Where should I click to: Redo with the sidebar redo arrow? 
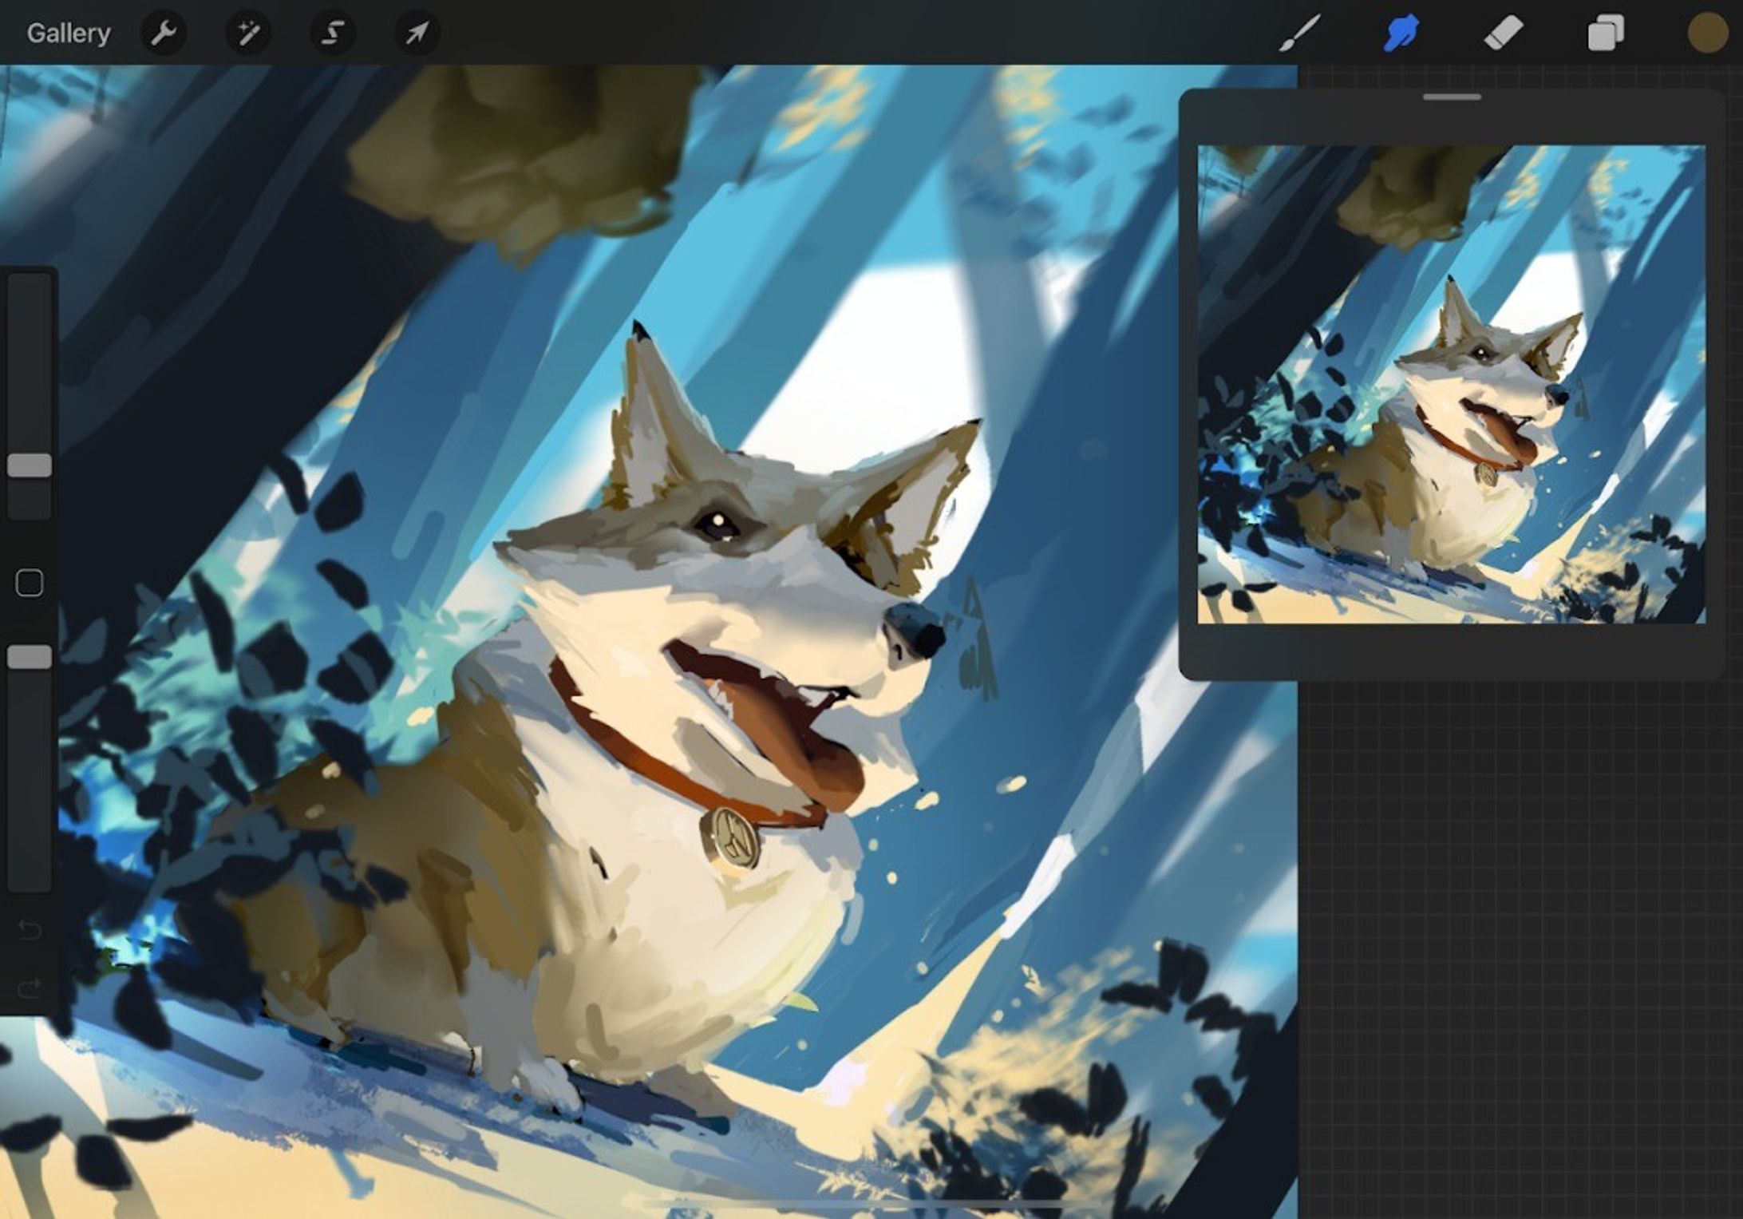click(x=30, y=989)
